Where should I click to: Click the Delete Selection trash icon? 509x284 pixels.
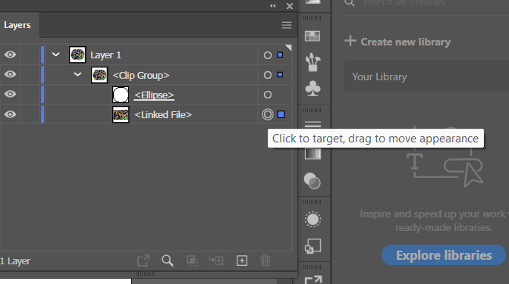(265, 261)
